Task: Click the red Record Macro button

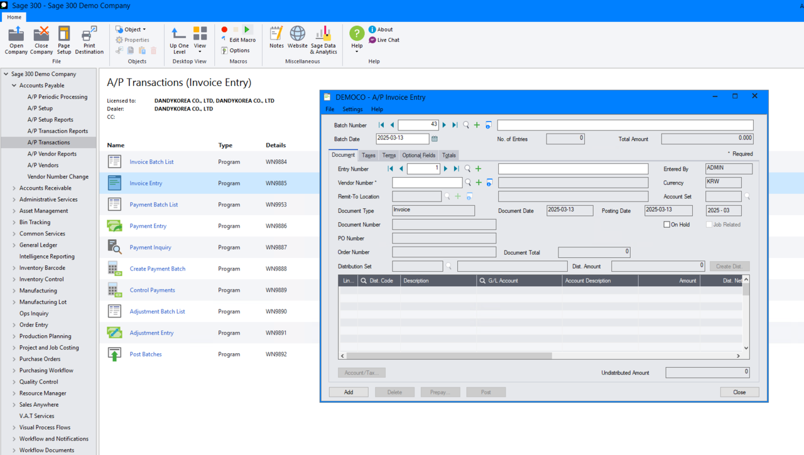Action: (224, 29)
